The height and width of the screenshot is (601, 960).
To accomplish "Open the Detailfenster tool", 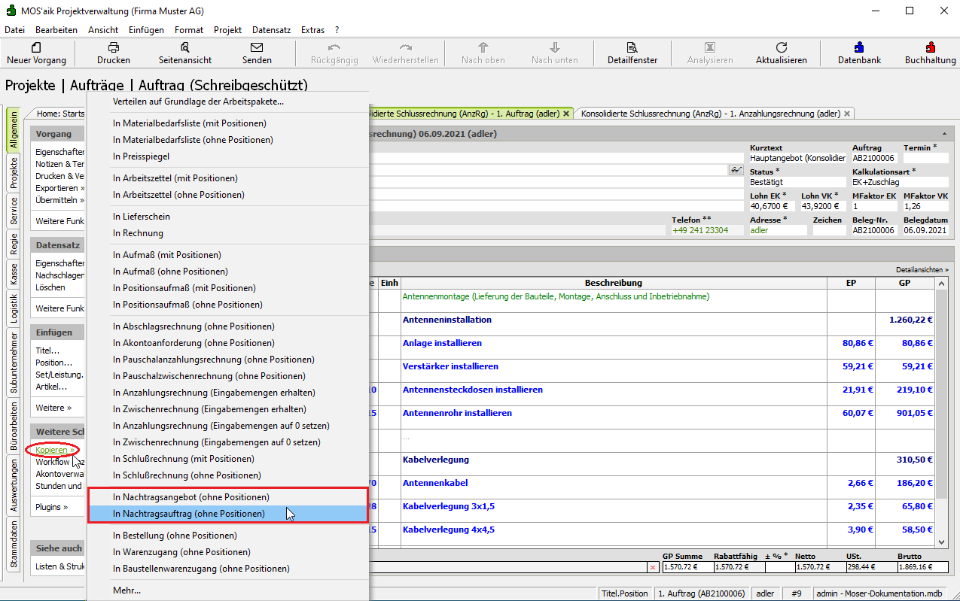I will coord(632,53).
